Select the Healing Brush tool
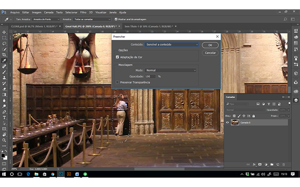The image size is (300, 187). pos(4,66)
